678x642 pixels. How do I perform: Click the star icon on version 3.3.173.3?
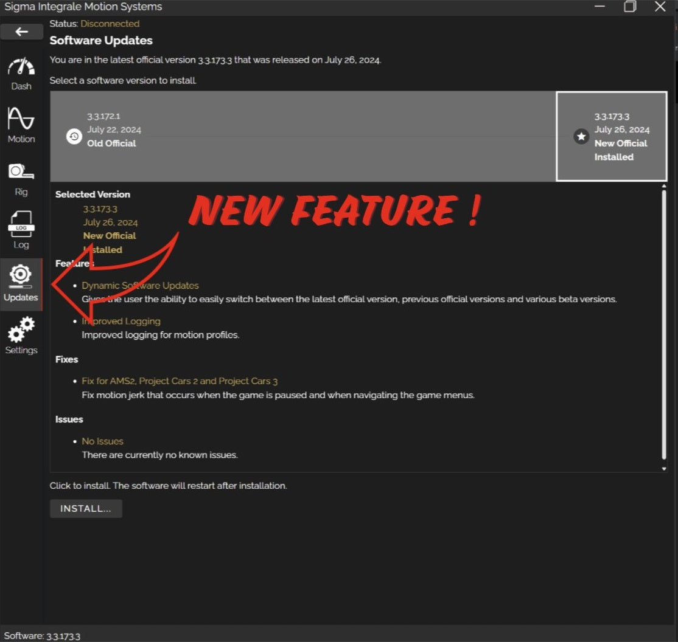pos(581,136)
